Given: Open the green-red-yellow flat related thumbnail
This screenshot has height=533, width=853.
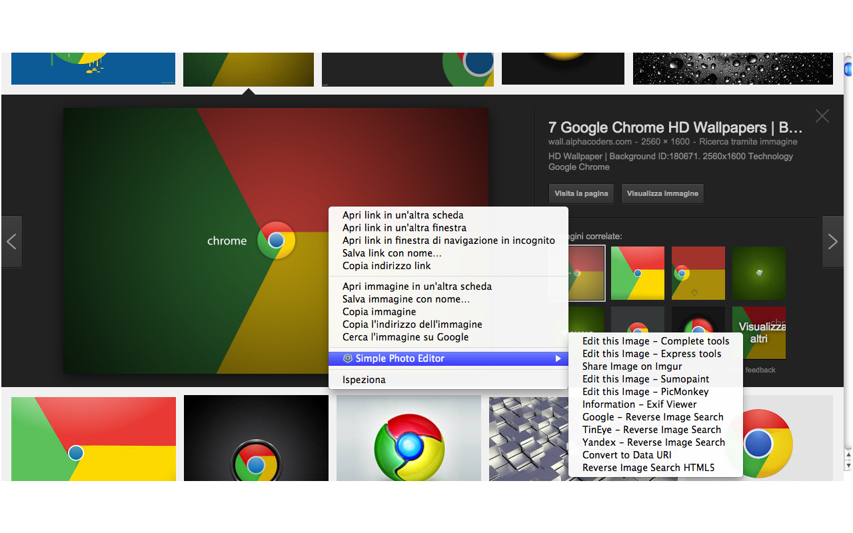Looking at the screenshot, I should click(x=638, y=273).
